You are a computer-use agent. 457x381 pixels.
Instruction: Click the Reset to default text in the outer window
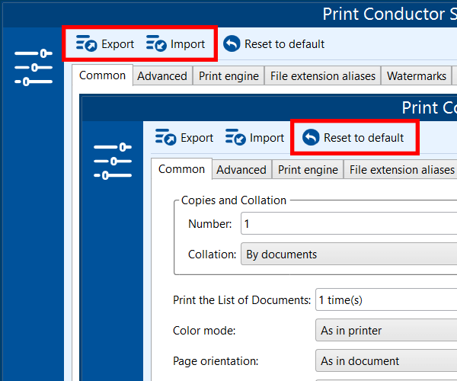tap(284, 44)
